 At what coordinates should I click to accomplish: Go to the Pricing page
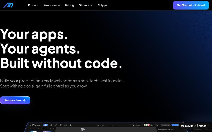tap(69, 5)
